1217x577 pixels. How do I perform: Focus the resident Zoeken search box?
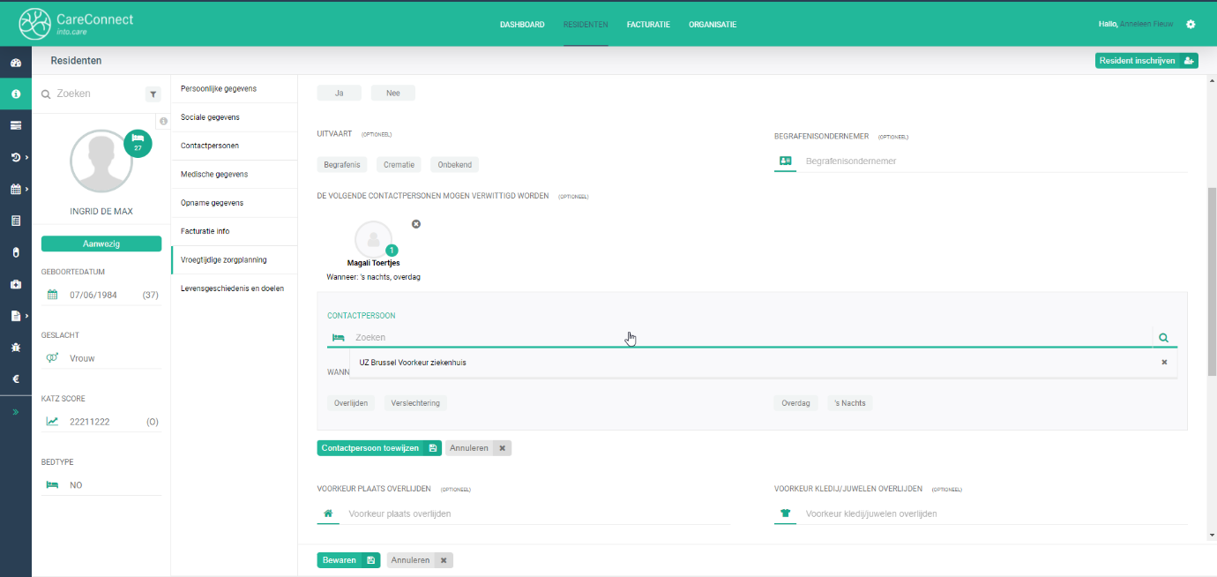pyautogui.click(x=97, y=94)
